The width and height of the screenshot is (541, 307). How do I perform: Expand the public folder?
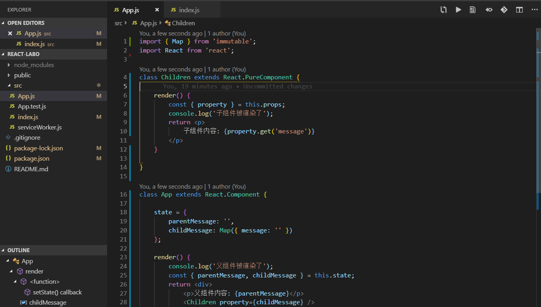22,75
